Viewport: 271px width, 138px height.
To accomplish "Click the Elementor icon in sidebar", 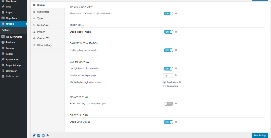I will pyautogui.click(x=3, y=71).
